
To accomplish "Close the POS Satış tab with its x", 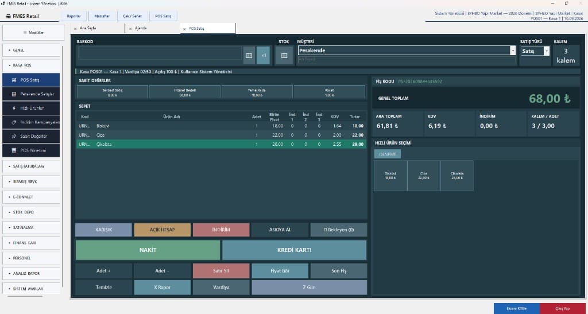I will (184, 29).
